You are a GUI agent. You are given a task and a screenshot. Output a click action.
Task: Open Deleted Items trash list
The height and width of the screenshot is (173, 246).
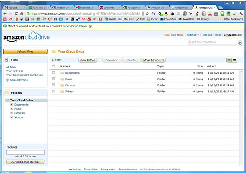pyautogui.click(x=19, y=80)
